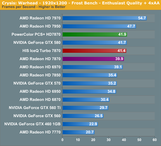The width and height of the screenshot is (161, 146).
Task: Click the 41.7 bar value
Action: (122, 43)
